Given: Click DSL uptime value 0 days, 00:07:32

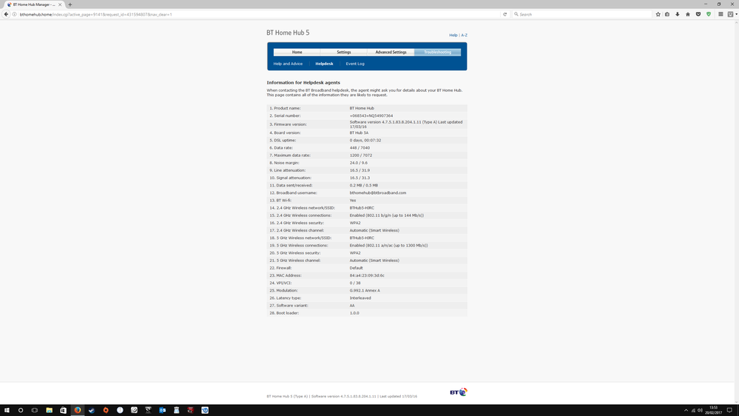Looking at the screenshot, I should [x=365, y=140].
